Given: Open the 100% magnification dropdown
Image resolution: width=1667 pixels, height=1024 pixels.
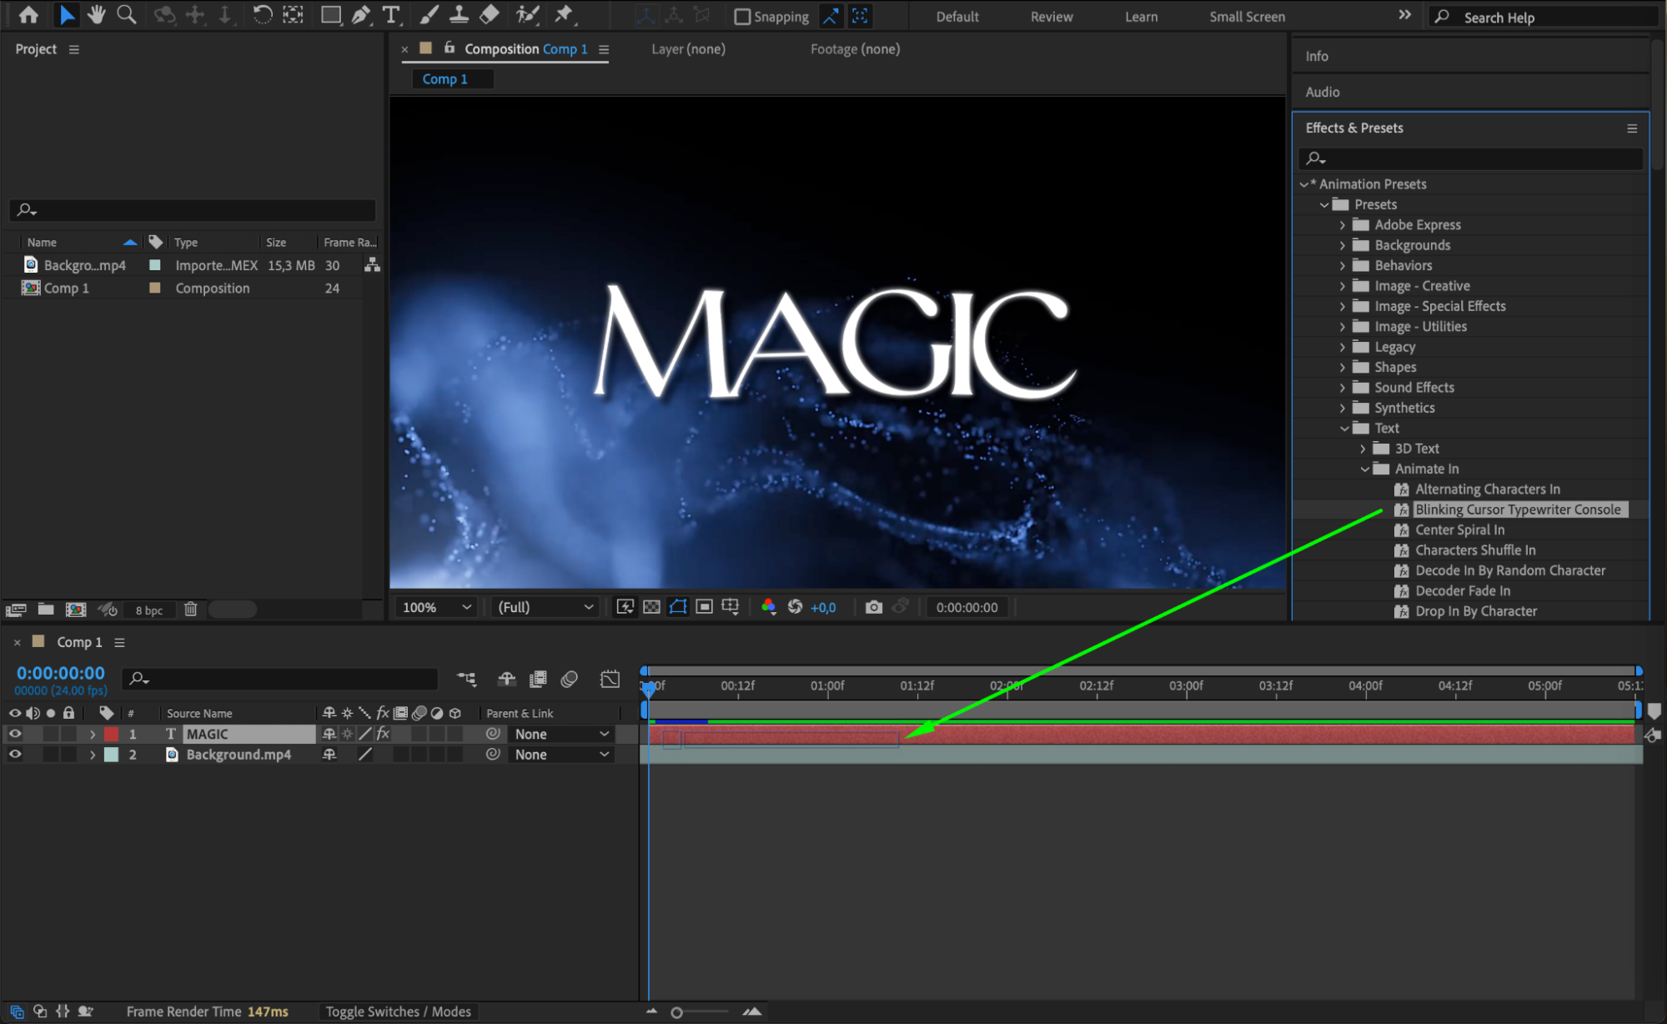Looking at the screenshot, I should pyautogui.click(x=437, y=607).
